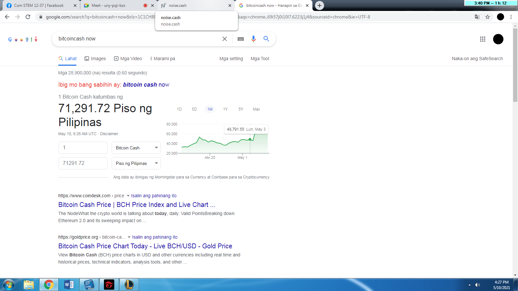This screenshot has height=291, width=518.
Task: Select the 1M chart range
Action: click(210, 109)
